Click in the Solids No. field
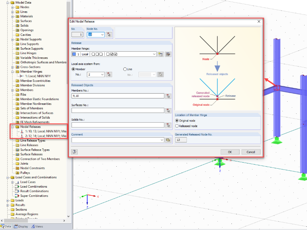 118,125
